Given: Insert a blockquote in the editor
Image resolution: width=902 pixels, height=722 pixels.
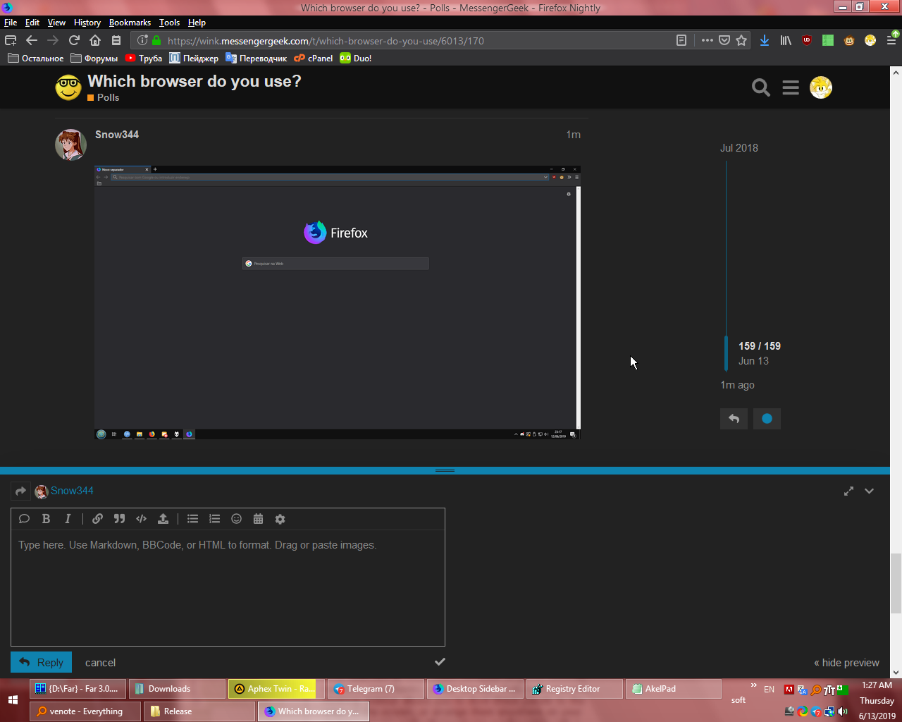Looking at the screenshot, I should click(x=119, y=519).
